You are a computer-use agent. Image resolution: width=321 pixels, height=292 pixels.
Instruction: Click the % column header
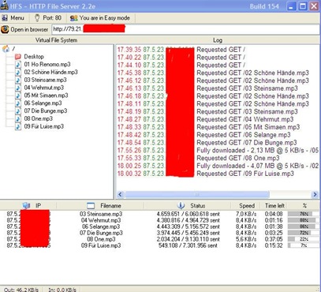(x=304, y=206)
